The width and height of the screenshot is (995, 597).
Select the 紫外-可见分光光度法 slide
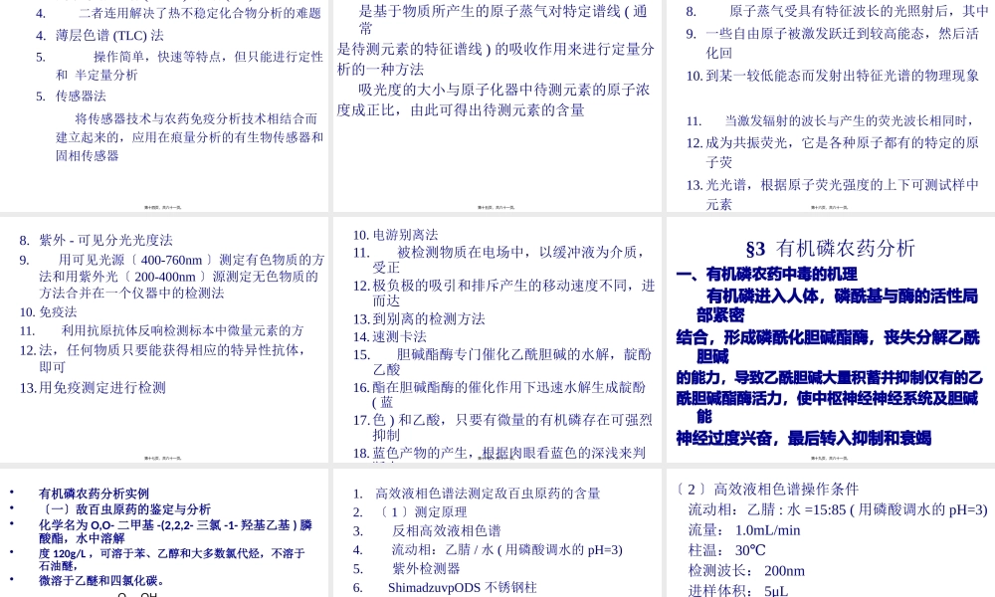tap(164, 328)
